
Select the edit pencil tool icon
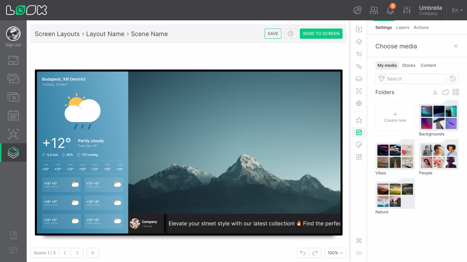[x=359, y=157]
